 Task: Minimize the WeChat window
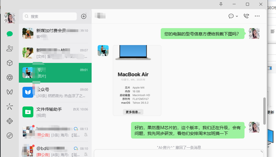point(234,4)
